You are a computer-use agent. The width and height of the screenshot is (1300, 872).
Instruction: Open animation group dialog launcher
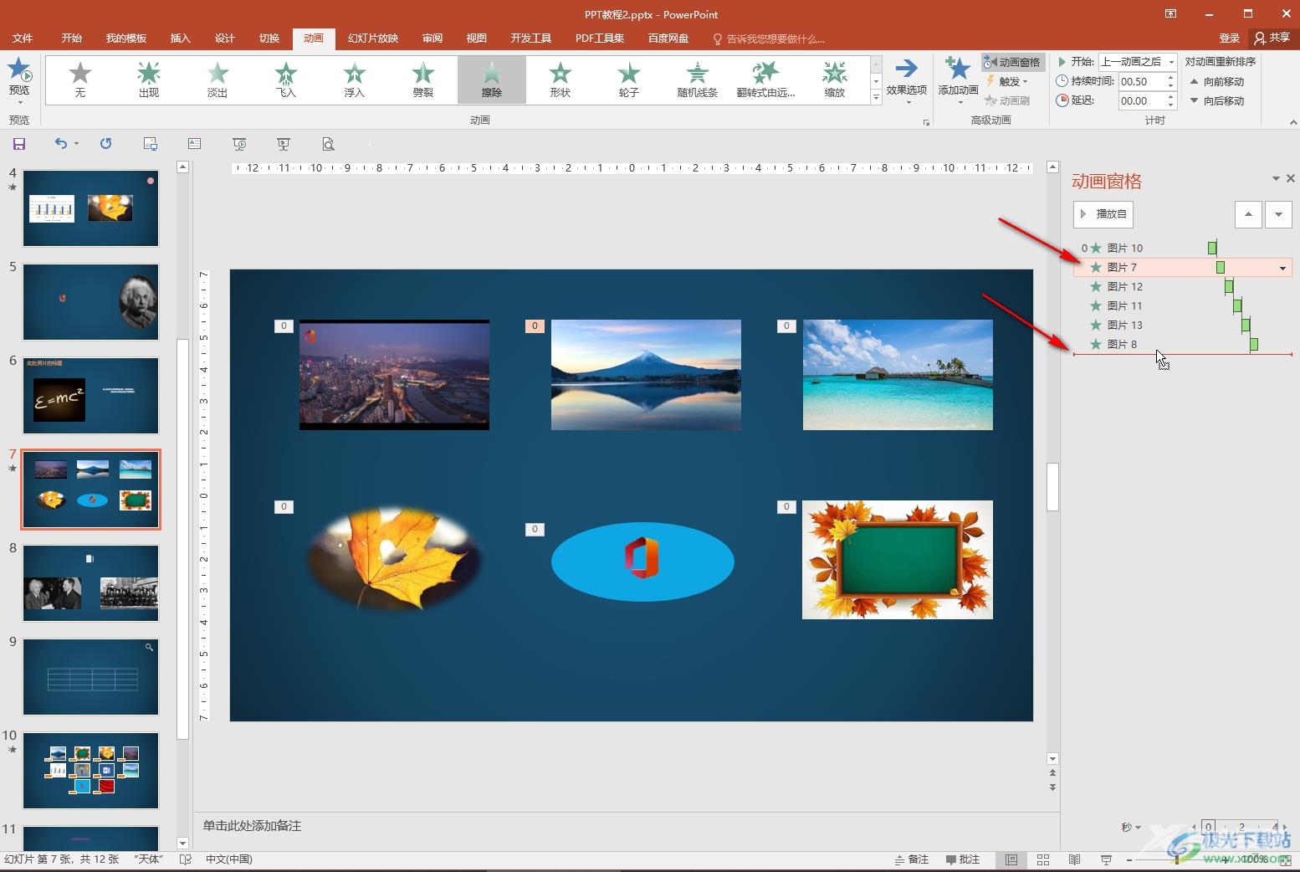click(x=926, y=122)
